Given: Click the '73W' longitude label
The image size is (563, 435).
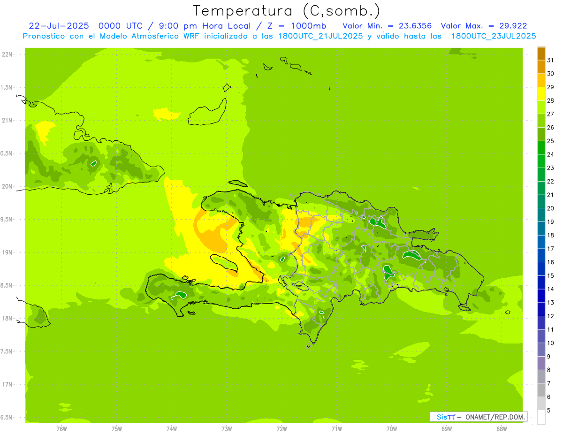Looking at the screenshot, I should point(227,428).
